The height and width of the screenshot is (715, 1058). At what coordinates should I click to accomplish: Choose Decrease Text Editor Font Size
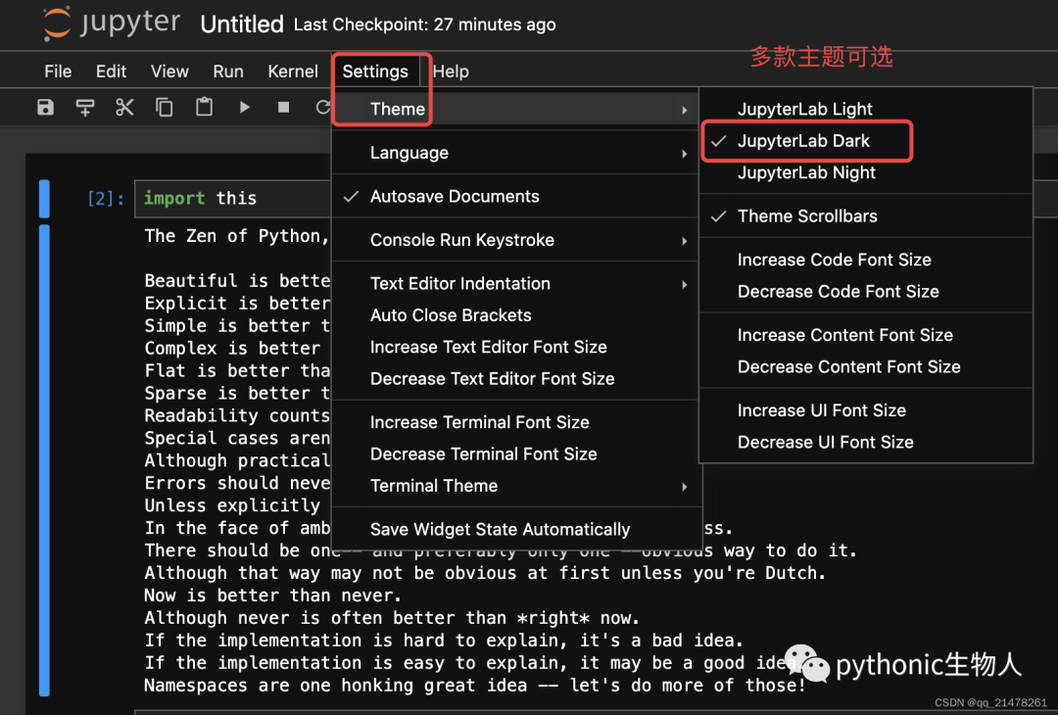pyautogui.click(x=516, y=378)
